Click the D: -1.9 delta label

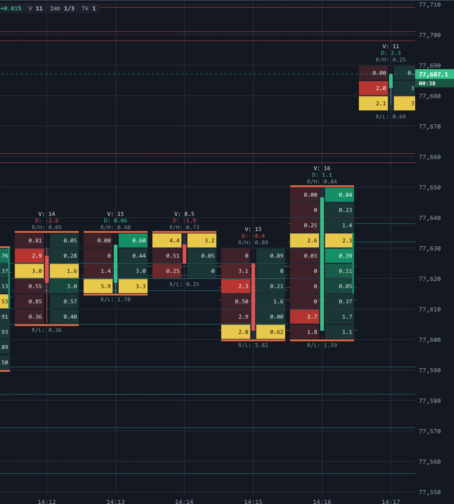(184, 221)
